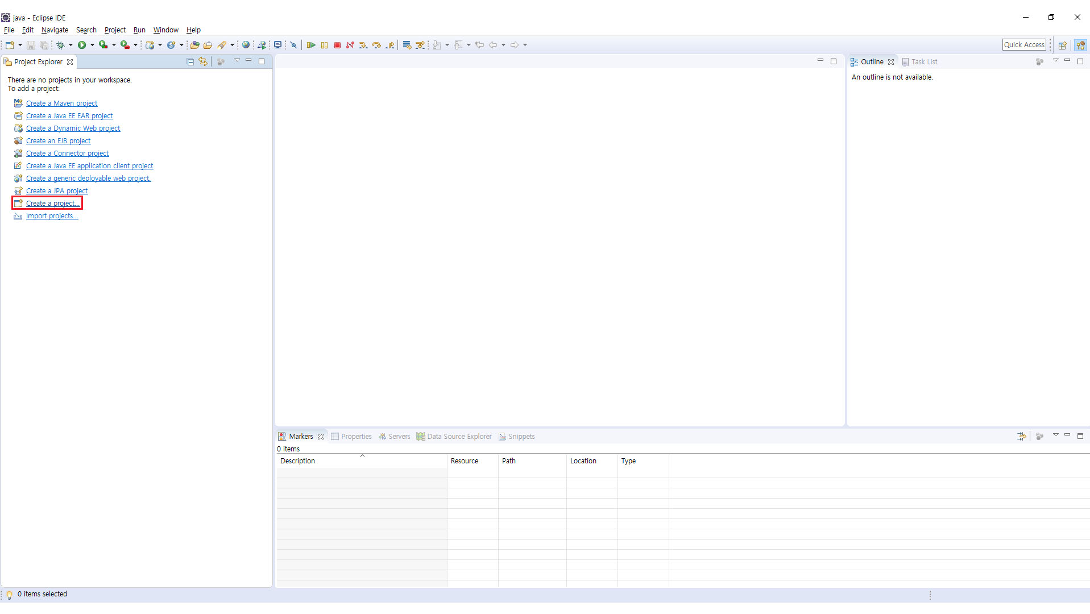The height and width of the screenshot is (614, 1090).
Task: Open the New wizard dropdown arrow
Action: tap(20, 45)
